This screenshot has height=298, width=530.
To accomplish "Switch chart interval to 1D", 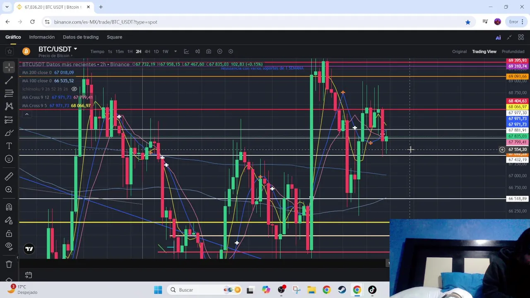I will [x=156, y=51].
